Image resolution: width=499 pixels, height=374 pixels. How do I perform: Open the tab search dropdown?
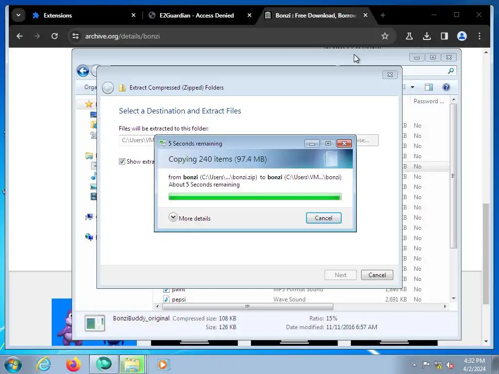(19, 15)
